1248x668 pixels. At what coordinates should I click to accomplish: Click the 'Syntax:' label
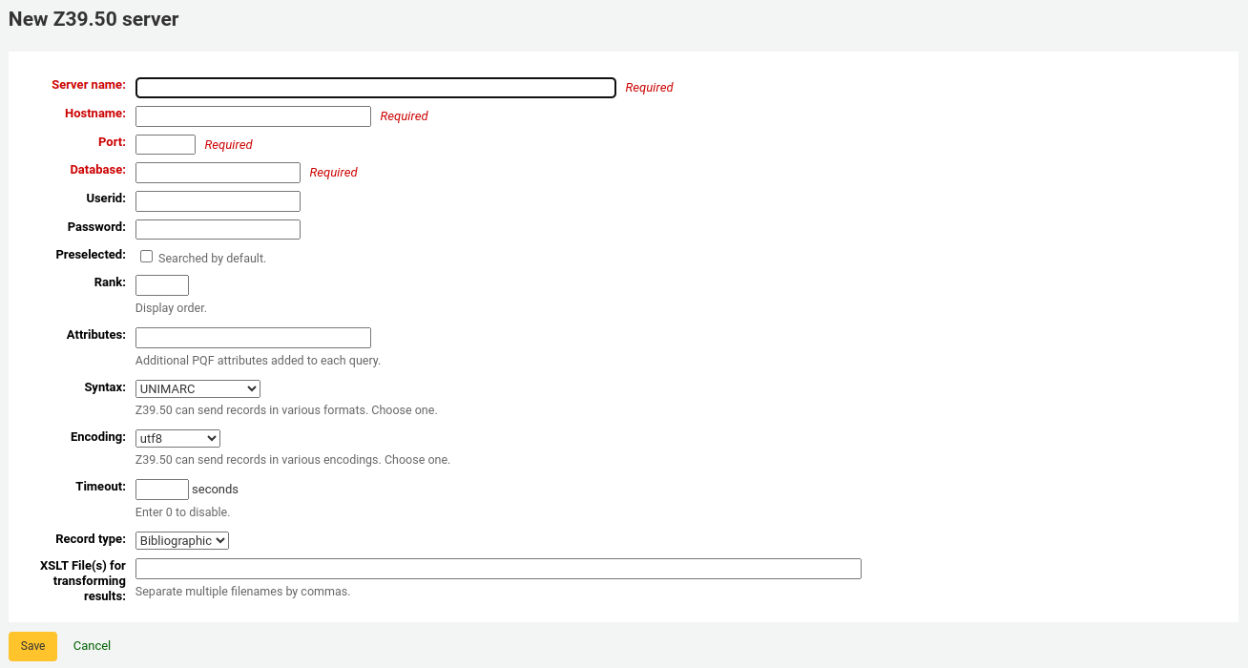(x=105, y=387)
